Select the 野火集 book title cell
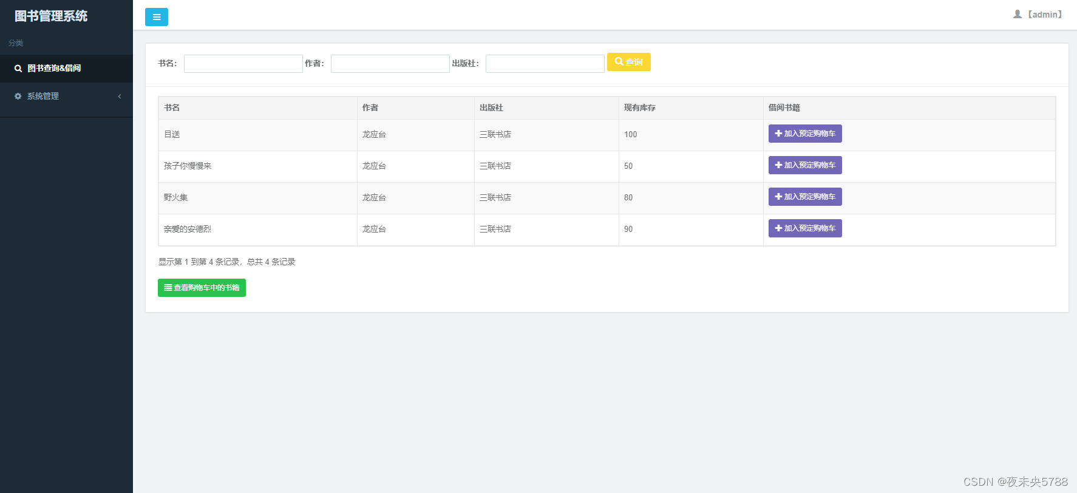This screenshot has width=1077, height=493. tap(258, 198)
